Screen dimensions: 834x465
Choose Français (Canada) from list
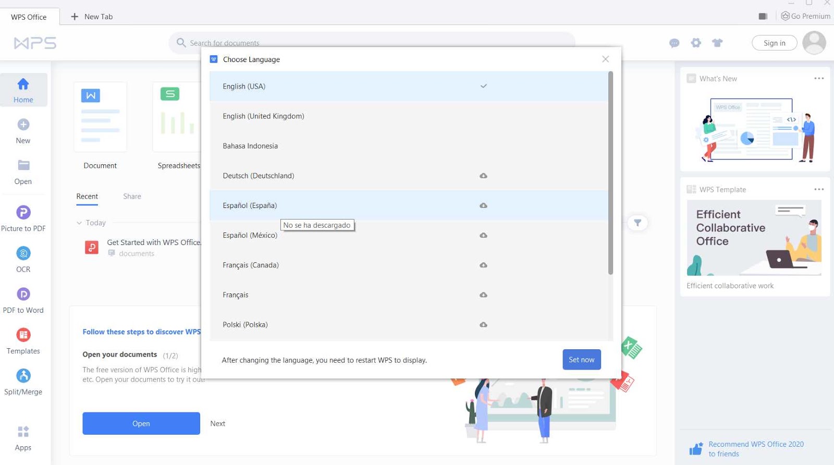coord(409,265)
